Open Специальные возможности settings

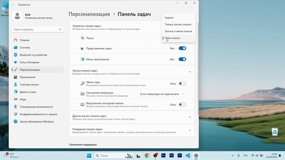click(x=37, y=107)
